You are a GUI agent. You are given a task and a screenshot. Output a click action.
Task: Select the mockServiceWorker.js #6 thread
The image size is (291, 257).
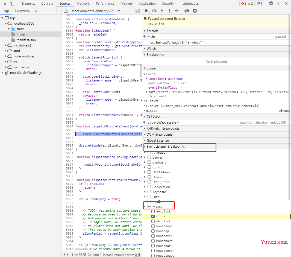tap(216, 43)
